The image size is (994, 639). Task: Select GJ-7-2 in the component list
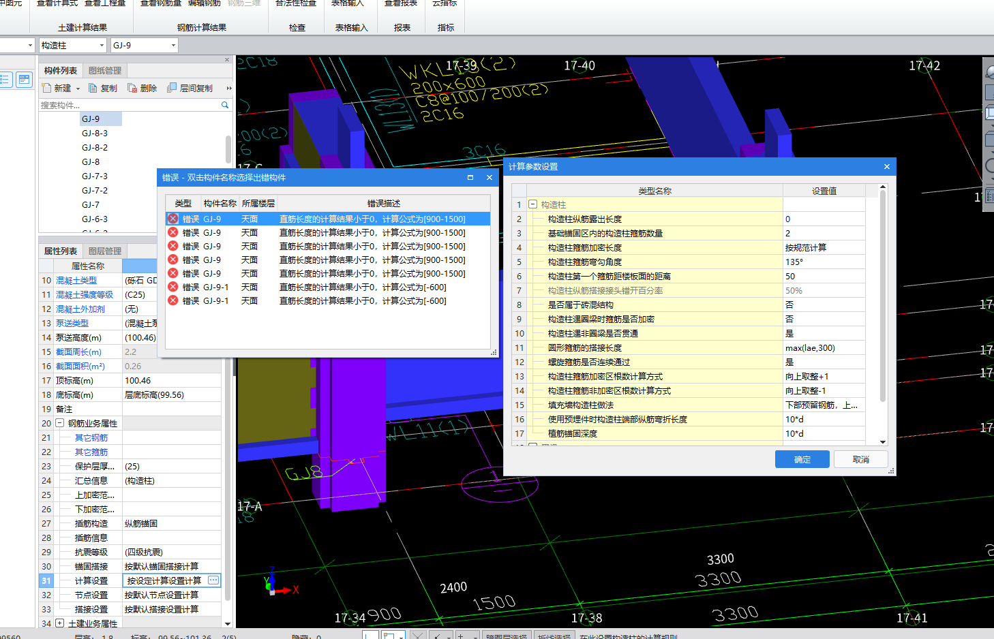pos(95,190)
